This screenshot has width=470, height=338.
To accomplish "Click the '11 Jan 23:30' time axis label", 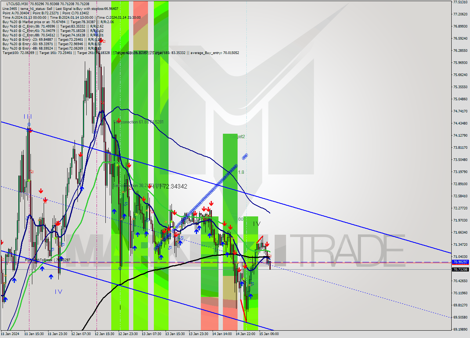I will point(58,334).
